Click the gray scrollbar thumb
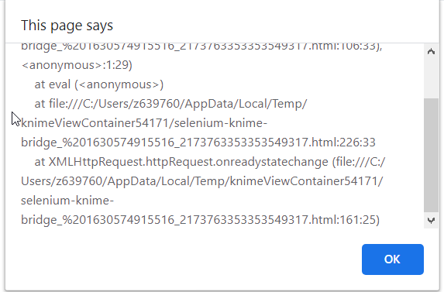The width and height of the screenshot is (444, 292). tap(431, 155)
